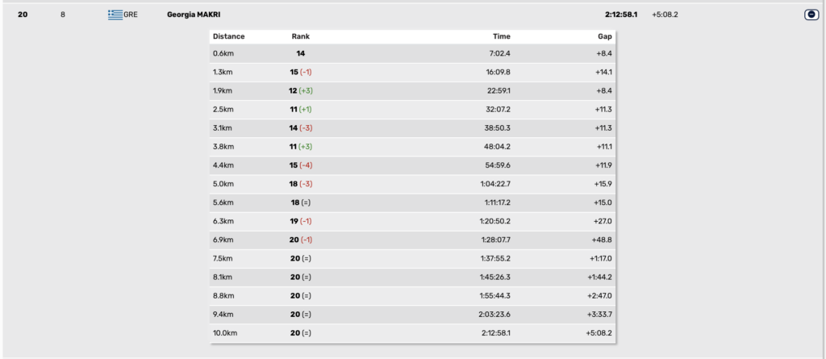Click the +5:08.2 gap in header row

(665, 15)
